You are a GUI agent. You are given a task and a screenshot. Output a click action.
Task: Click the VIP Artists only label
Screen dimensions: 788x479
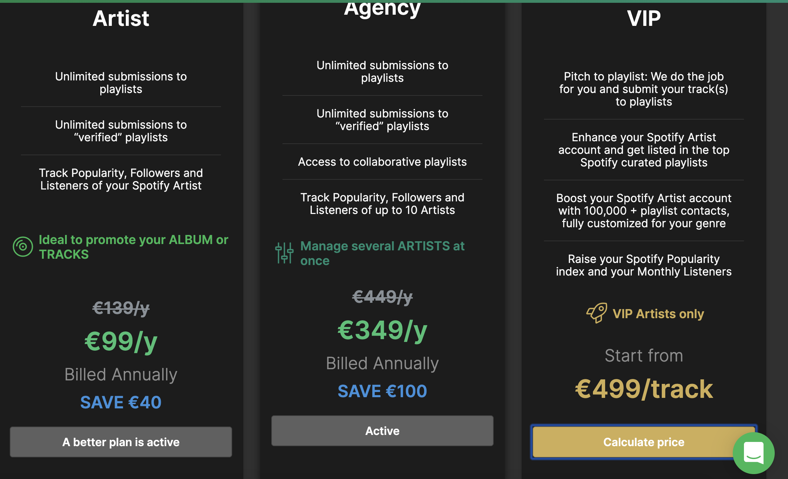tap(658, 314)
